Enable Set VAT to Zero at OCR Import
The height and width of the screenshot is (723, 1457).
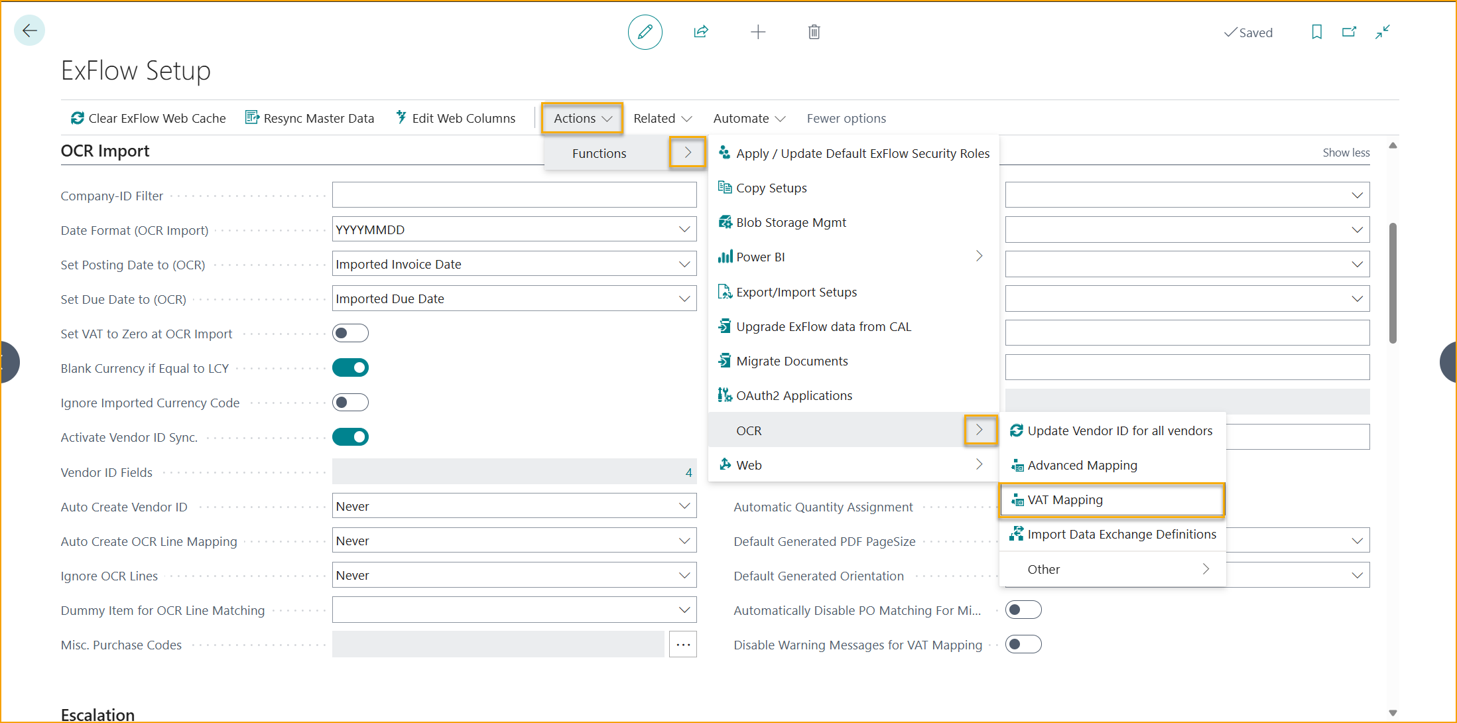350,333
